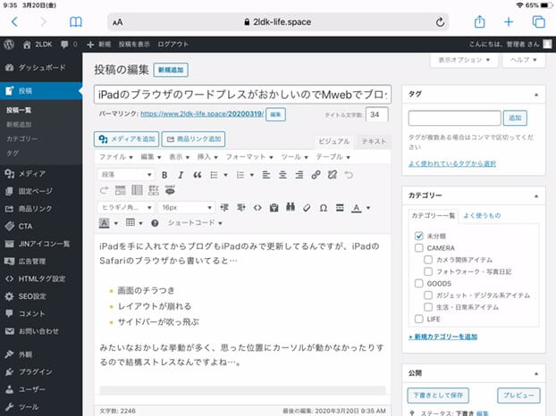This screenshot has width=556, height=416.
Task: Insert a blockquote
Action: click(x=195, y=175)
